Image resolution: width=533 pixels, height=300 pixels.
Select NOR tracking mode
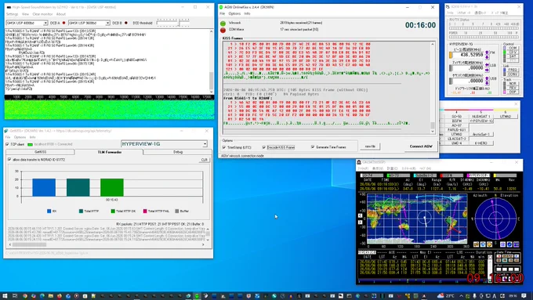coord(513,84)
